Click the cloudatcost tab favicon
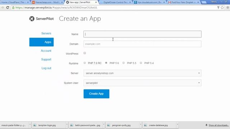 pyautogui.click(x=135, y=3)
